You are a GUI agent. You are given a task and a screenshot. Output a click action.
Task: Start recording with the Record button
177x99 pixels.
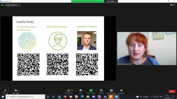(x=101, y=91)
